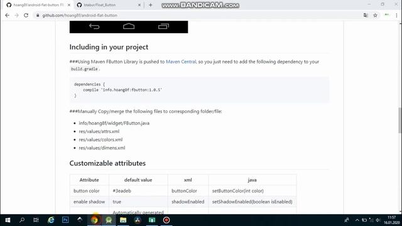
Task: Show hidden system tray icons
Action: (x=357, y=220)
